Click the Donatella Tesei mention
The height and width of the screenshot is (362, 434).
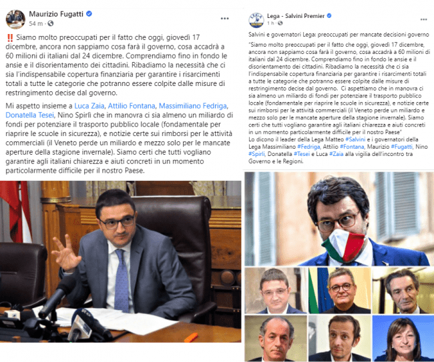click(29, 115)
